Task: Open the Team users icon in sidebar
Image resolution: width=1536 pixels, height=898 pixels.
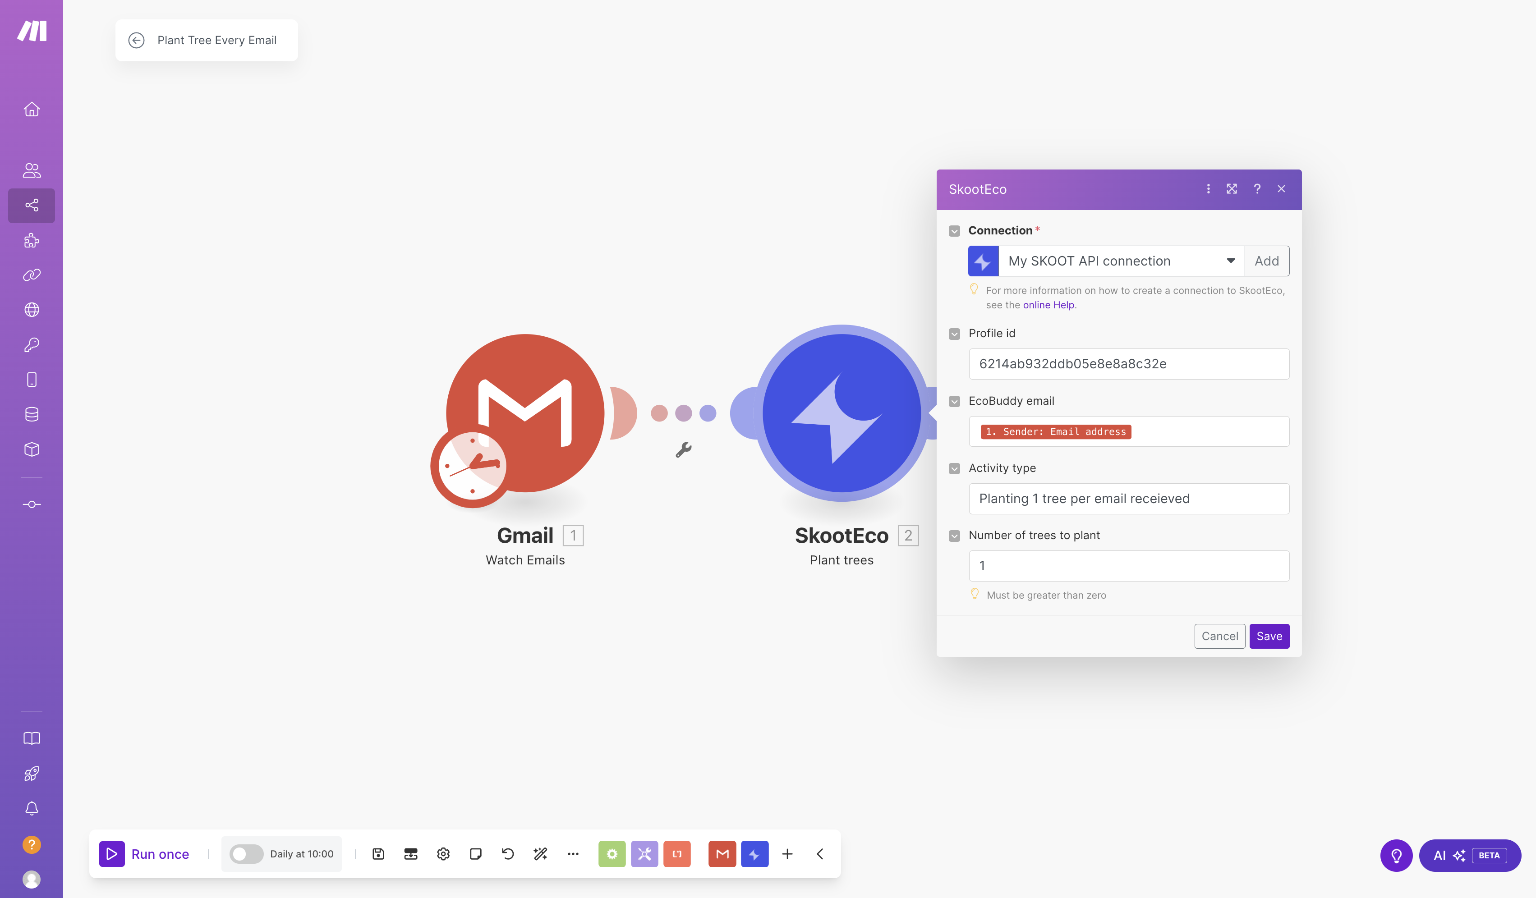Action: pyautogui.click(x=32, y=170)
